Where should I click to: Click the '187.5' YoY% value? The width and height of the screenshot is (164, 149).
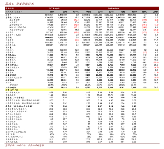(x=144, y=67)
